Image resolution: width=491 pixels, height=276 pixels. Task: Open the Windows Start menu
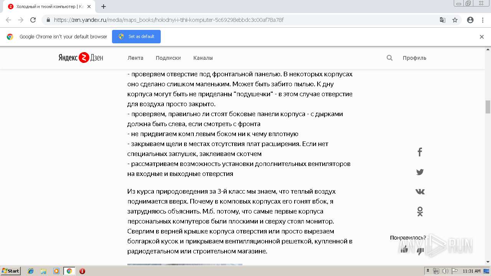point(11,271)
